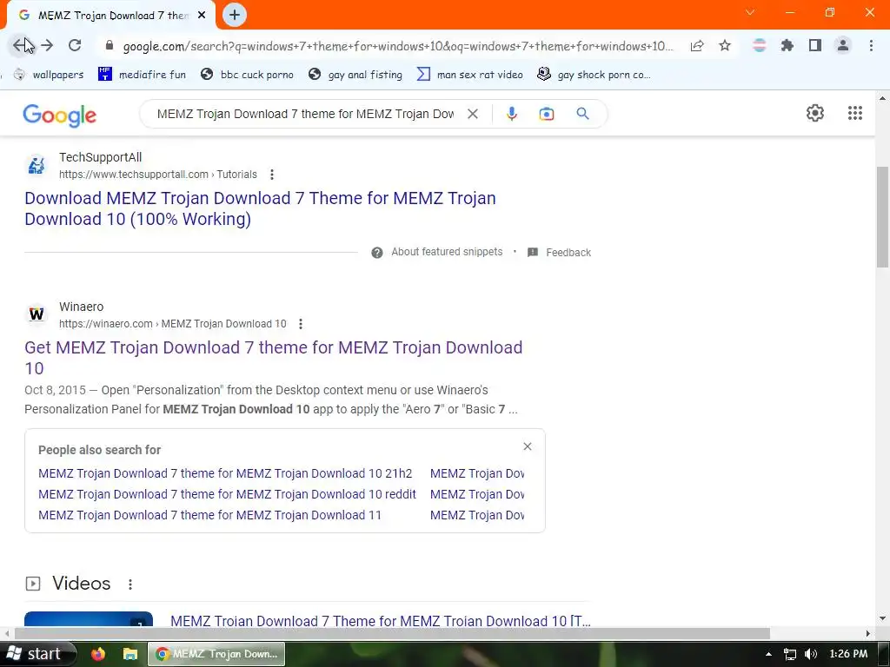Show hidden tray icons arrow

pyautogui.click(x=768, y=654)
